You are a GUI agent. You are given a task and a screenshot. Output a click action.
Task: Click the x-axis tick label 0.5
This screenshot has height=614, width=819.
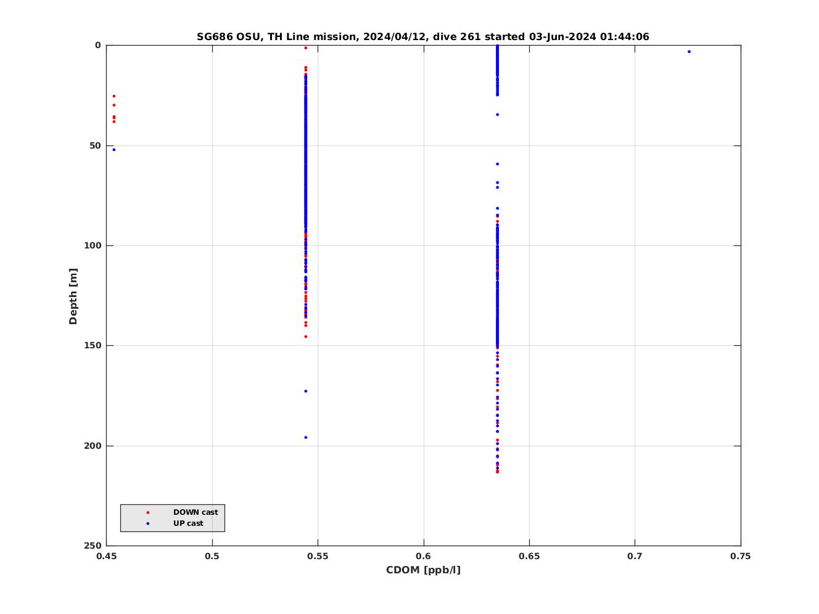point(212,556)
